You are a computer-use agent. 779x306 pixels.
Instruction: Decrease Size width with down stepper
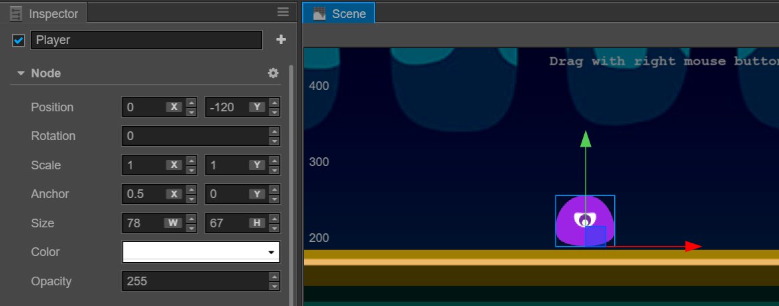(191, 228)
